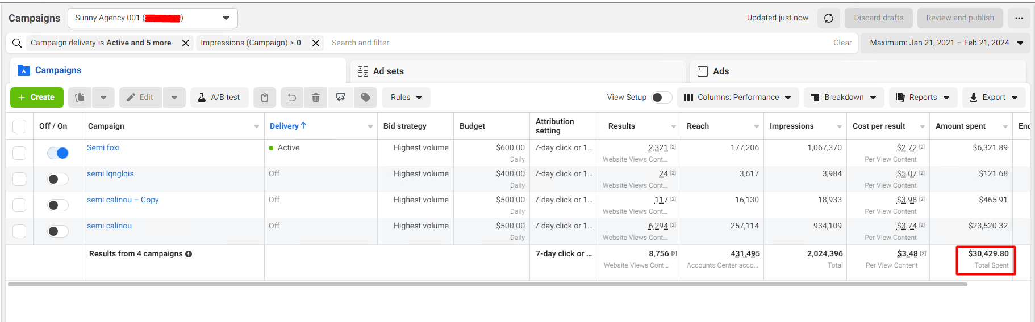Open the Semi foxi campaign link

103,147
